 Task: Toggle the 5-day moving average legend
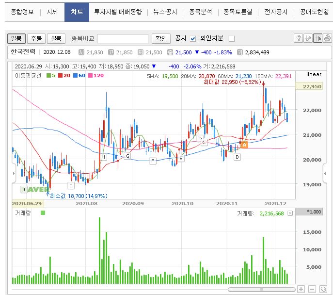[x=51, y=76]
